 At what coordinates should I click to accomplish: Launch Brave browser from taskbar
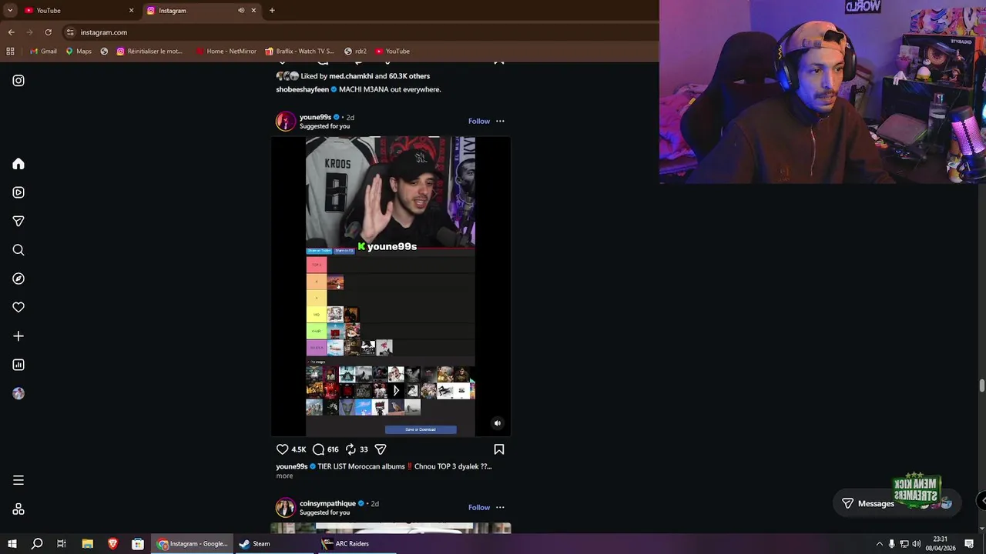[112, 544]
